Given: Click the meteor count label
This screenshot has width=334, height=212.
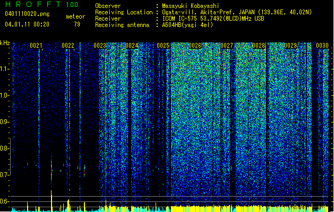Looking at the screenshot, I should [x=75, y=16].
